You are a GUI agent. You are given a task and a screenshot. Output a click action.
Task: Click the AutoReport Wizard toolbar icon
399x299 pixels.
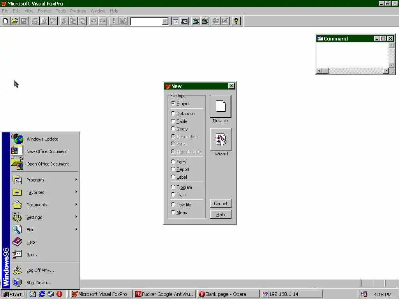(225, 21)
